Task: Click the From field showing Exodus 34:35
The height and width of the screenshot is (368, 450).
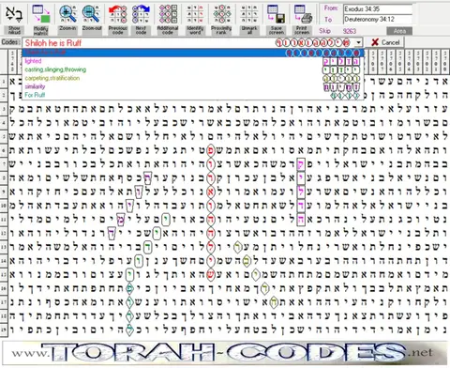Action: click(378, 9)
